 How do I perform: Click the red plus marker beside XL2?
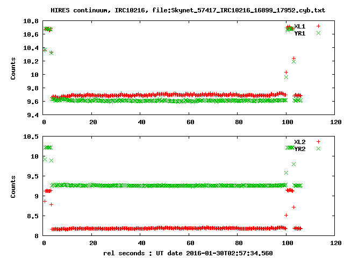(319, 142)
